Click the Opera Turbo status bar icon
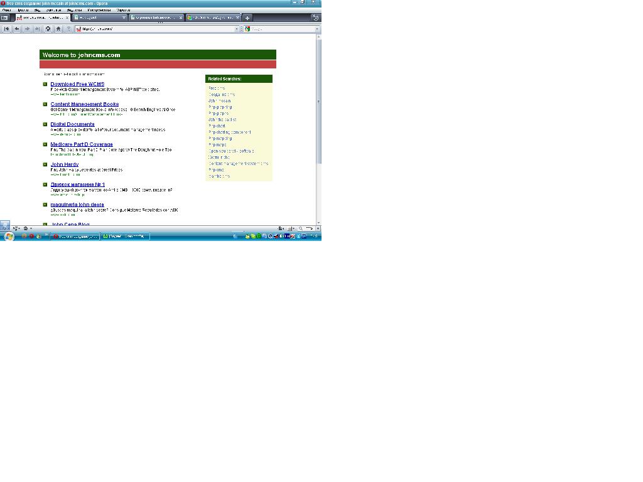643x482 pixels. pyautogui.click(x=26, y=228)
